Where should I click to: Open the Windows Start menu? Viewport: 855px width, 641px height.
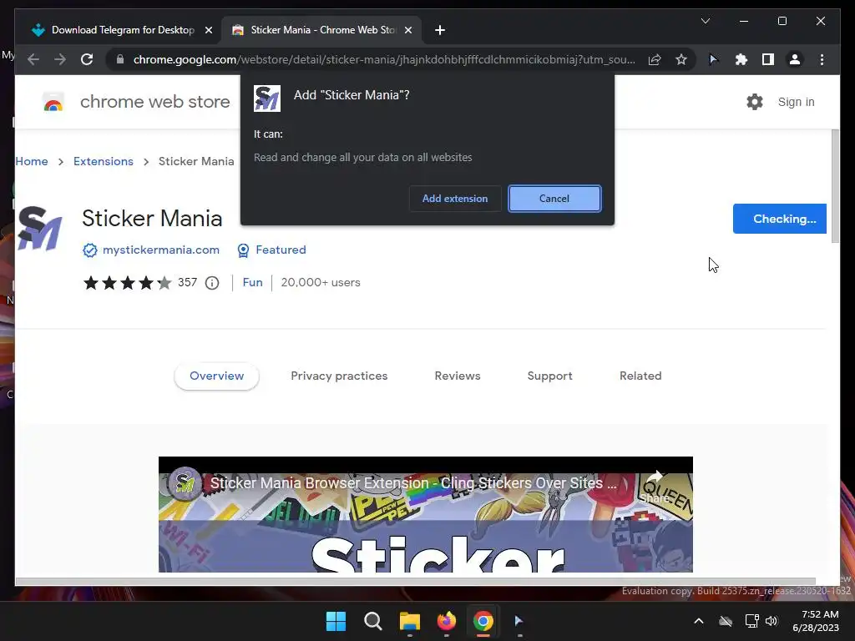click(x=336, y=621)
